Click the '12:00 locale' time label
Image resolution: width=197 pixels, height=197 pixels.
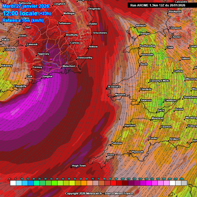coord(20,13)
